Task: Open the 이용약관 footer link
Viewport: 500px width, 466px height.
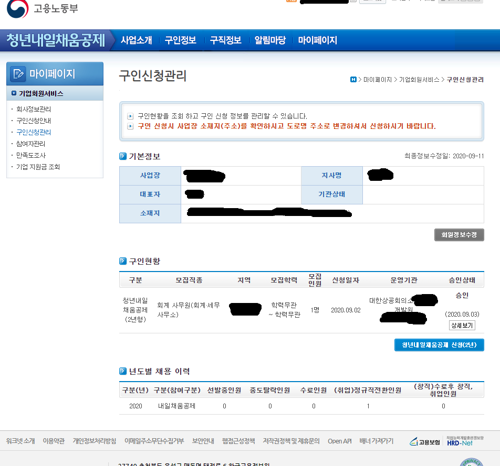Action: (x=54, y=441)
